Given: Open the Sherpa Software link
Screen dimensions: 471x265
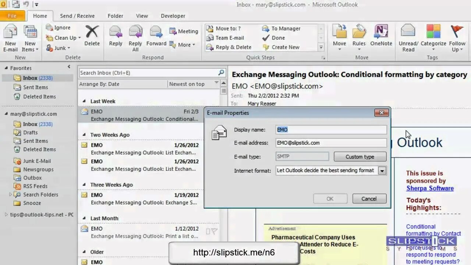Looking at the screenshot, I should click(430, 188).
